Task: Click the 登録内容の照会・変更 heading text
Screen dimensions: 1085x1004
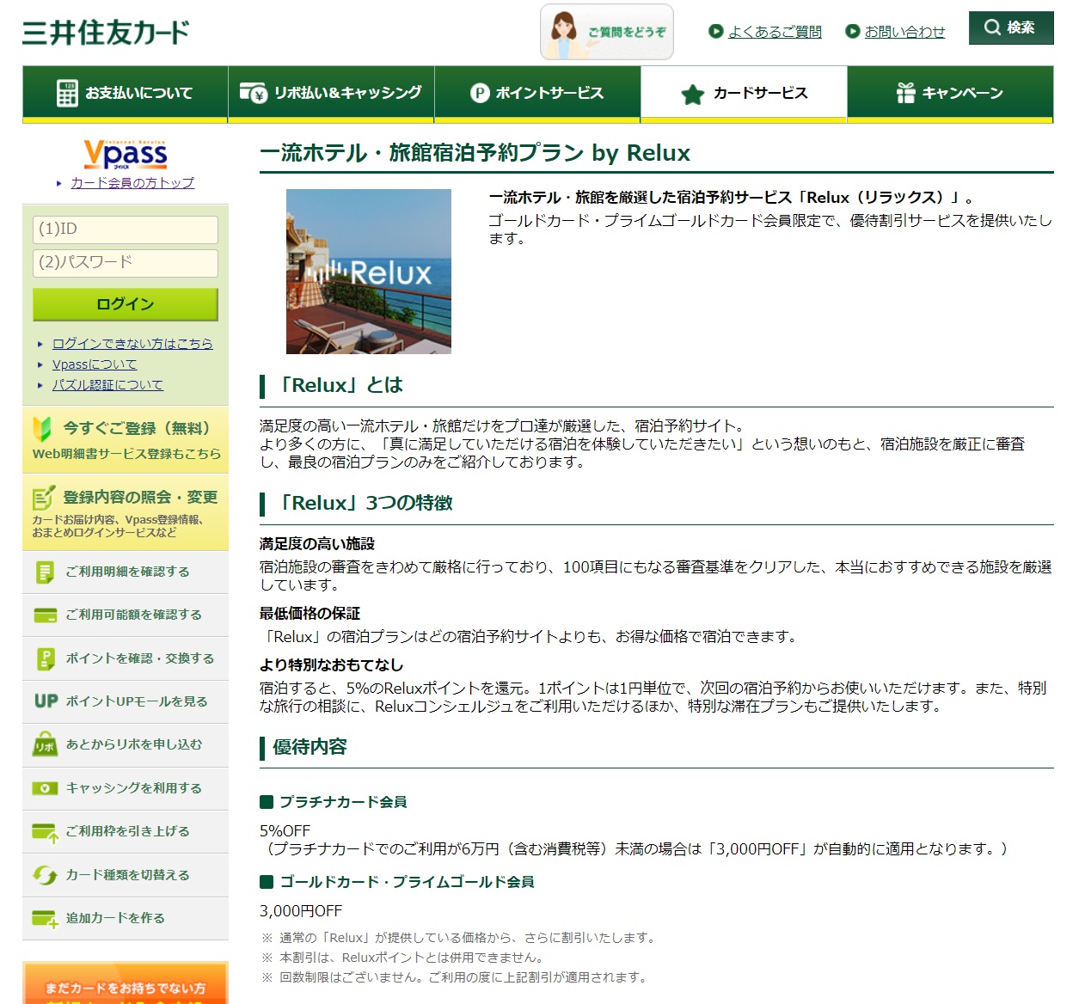Action: [x=140, y=498]
